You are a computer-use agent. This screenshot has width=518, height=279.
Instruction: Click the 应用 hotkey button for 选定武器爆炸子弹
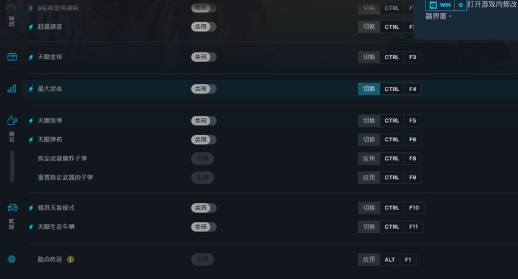click(x=369, y=158)
